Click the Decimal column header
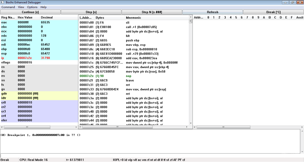This screenshot has width=304, height=162. pos(59,17)
